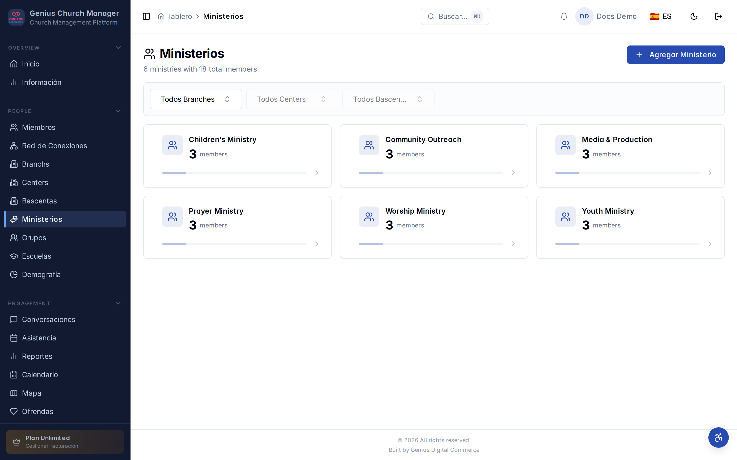Click the Youth Ministry people icon
Image resolution: width=737 pixels, height=460 pixels.
[x=565, y=217]
